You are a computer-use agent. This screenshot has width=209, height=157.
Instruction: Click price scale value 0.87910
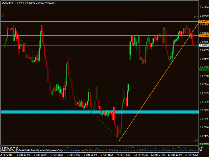[204, 76]
